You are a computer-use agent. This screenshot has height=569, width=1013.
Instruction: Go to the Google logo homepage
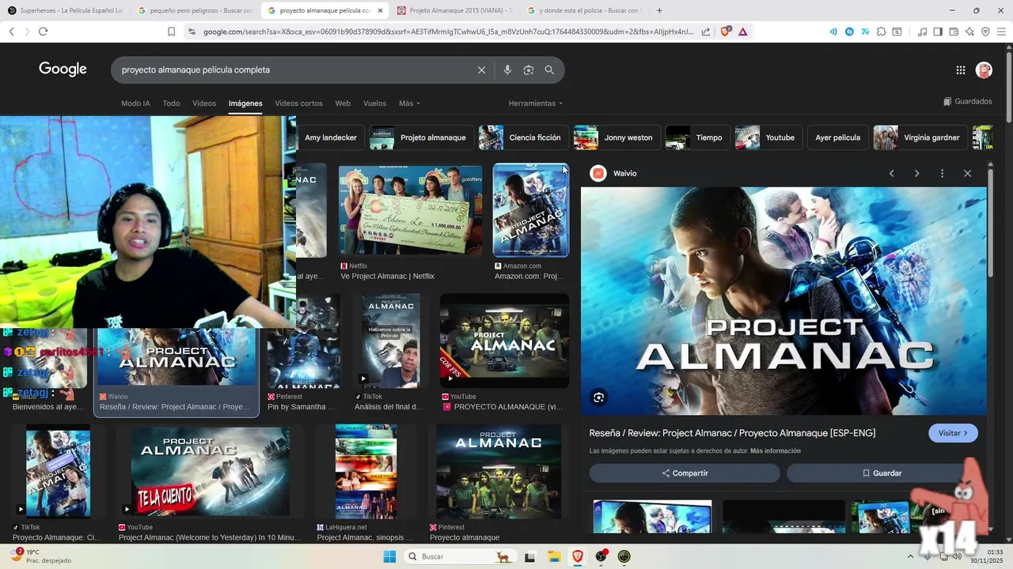(x=63, y=70)
